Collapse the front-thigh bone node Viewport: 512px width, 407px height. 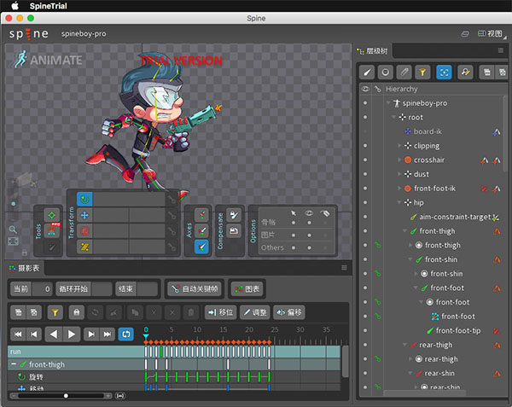[404, 230]
